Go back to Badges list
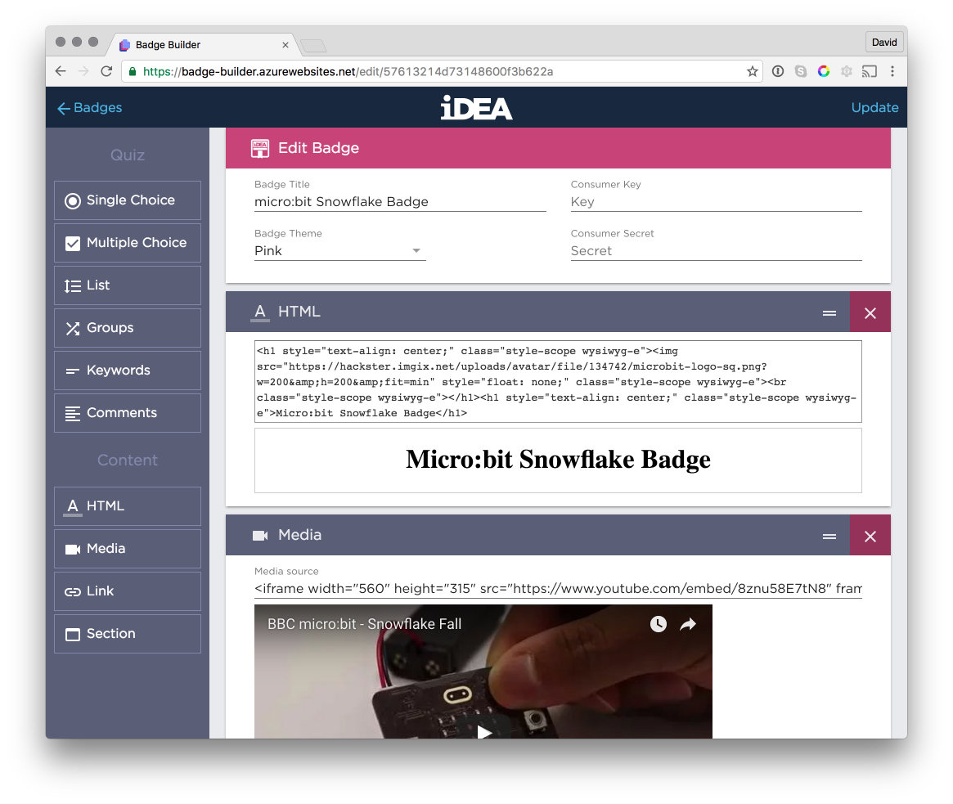Image resolution: width=953 pixels, height=804 pixels. (89, 108)
